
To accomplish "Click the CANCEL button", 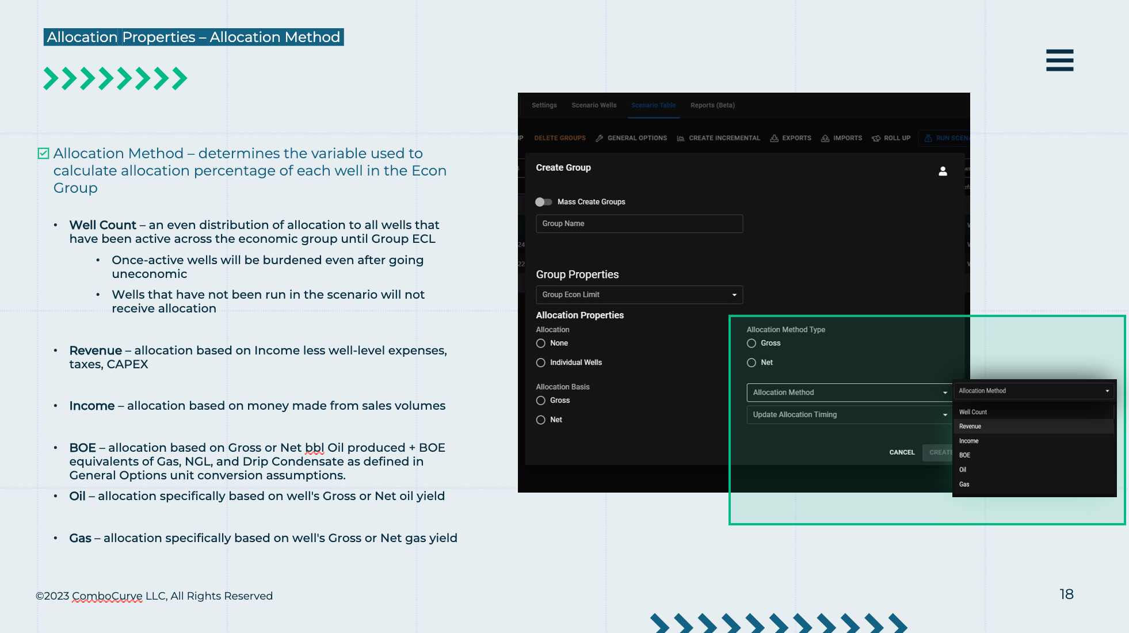I will point(902,452).
